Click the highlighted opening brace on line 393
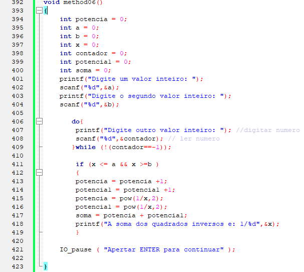Image resolution: width=304 pixels, height=272 pixels. 46,11
